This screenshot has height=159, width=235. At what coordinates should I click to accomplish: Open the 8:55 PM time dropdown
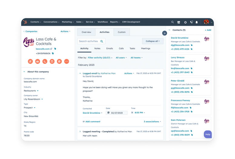tap(140, 113)
